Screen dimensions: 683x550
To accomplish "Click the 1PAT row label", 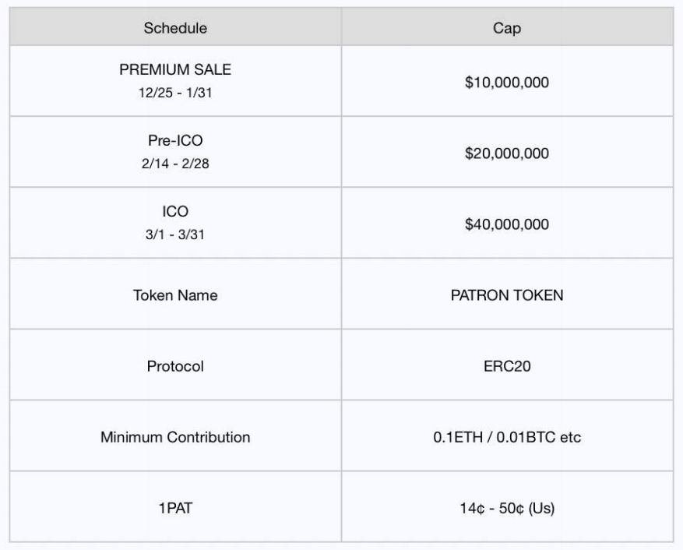I will coord(175,508).
